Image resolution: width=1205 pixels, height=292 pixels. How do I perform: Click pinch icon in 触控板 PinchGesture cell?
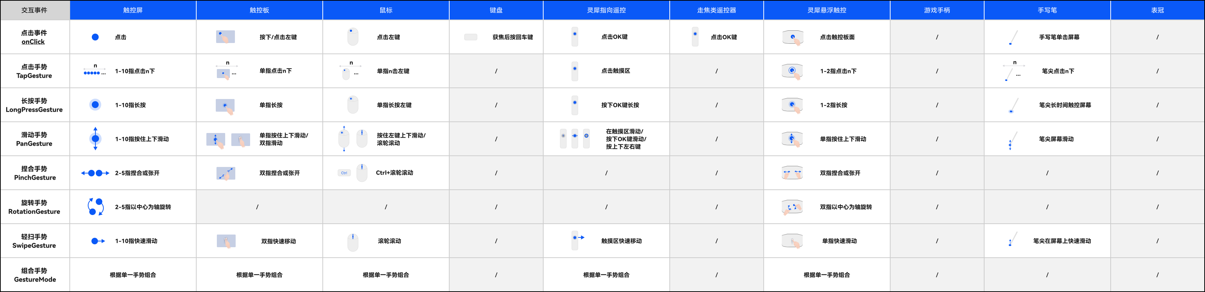pyautogui.click(x=226, y=173)
